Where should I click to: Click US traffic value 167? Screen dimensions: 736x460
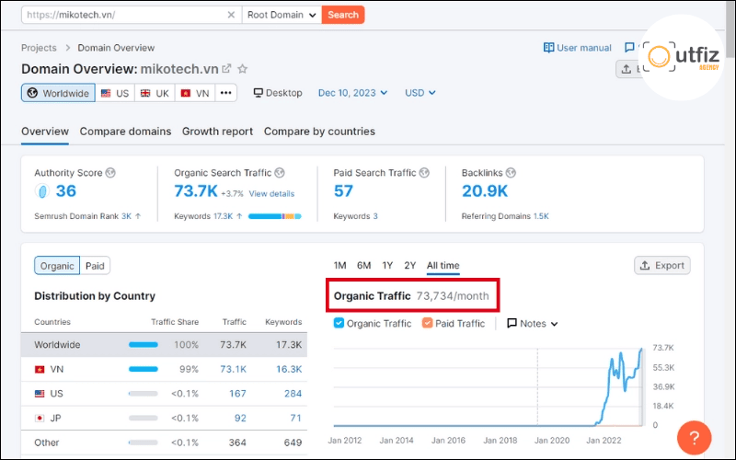237,394
